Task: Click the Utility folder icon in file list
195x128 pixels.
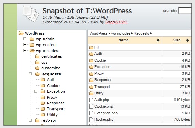Action: (x=91, y=93)
